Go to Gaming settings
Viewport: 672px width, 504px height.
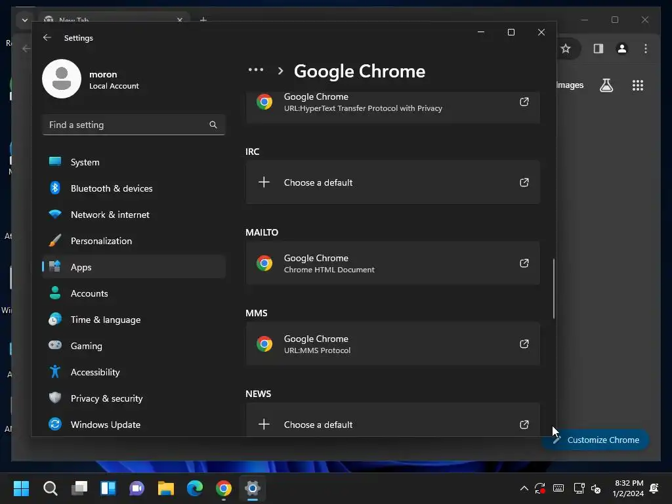[x=134, y=345]
